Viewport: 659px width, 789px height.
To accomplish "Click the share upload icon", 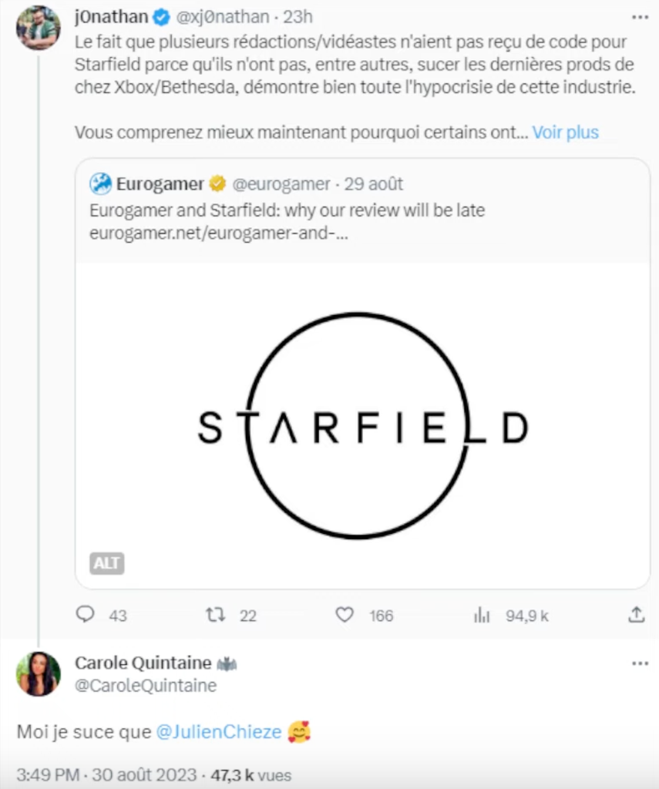I will (x=636, y=614).
